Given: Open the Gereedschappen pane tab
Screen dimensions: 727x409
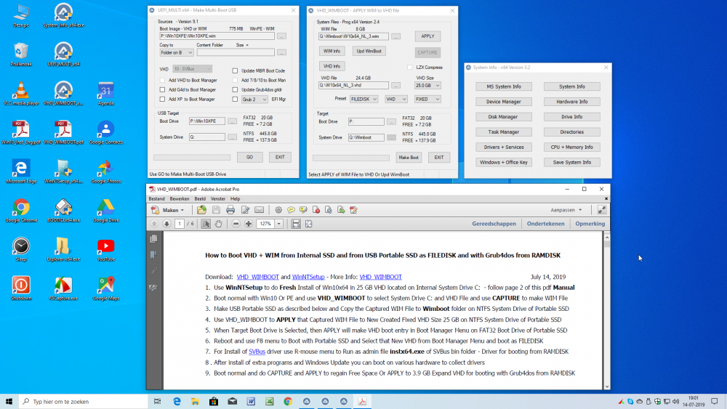Looking at the screenshot, I should [x=494, y=224].
